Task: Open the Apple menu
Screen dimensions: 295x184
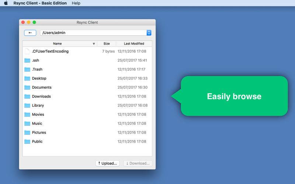Action: click(x=6, y=3)
